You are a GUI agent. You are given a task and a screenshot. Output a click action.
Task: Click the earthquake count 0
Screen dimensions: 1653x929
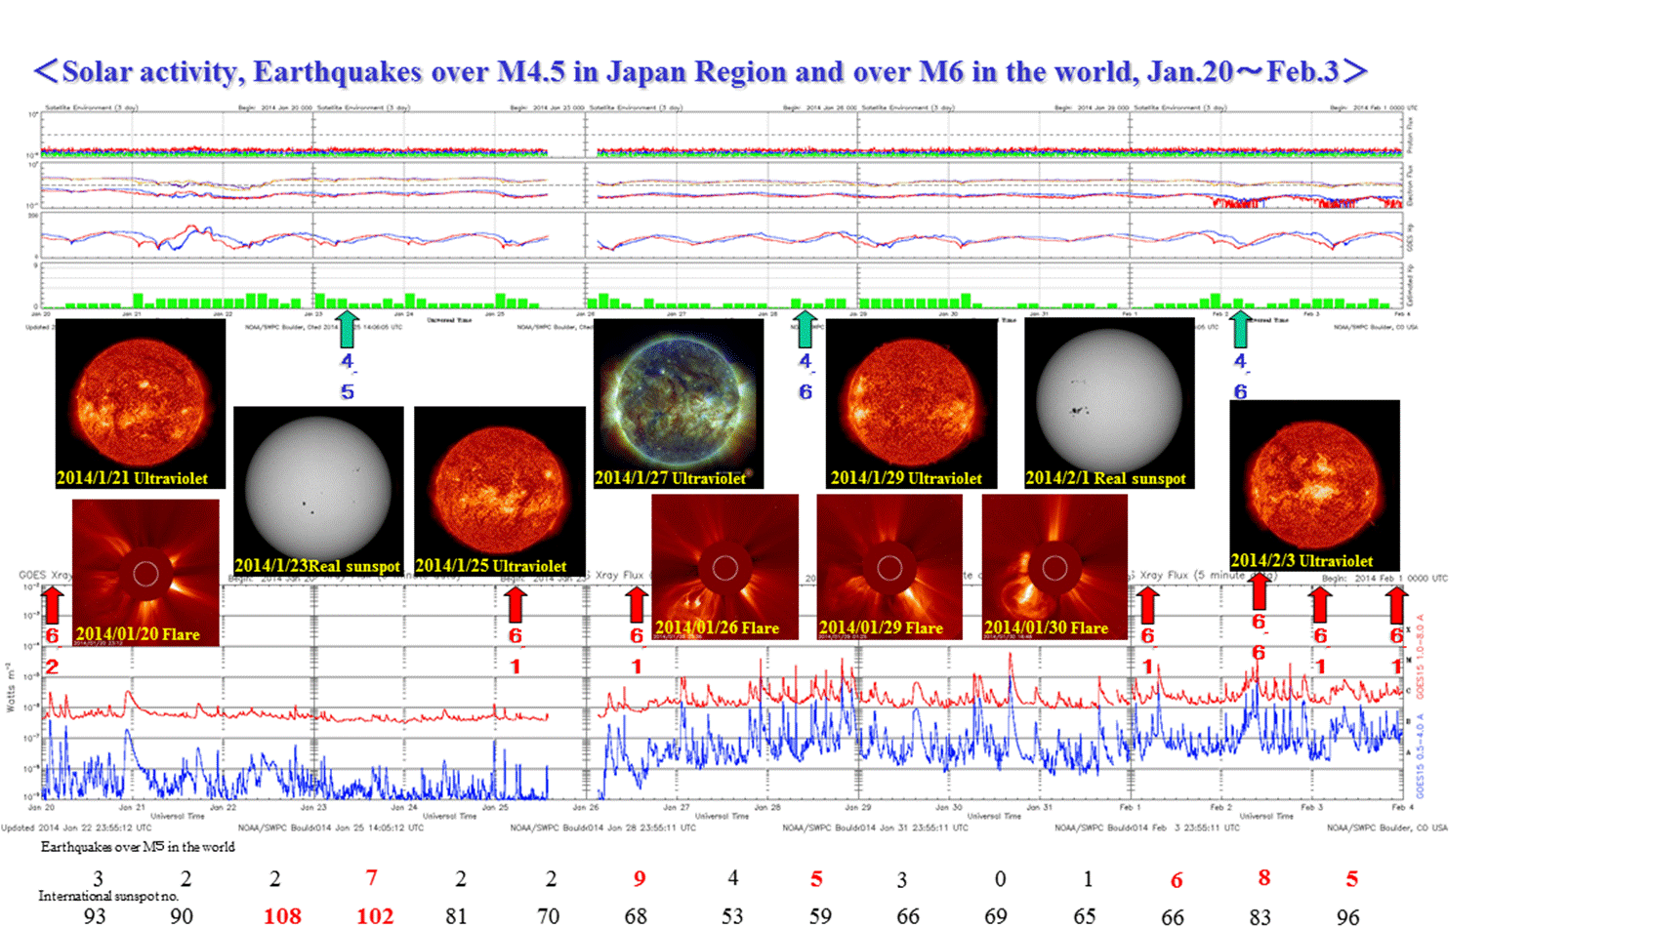1000,879
